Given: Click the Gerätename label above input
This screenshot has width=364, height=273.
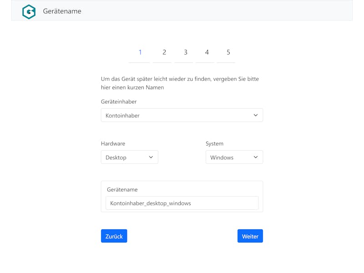Looking at the screenshot, I should tap(122, 190).
